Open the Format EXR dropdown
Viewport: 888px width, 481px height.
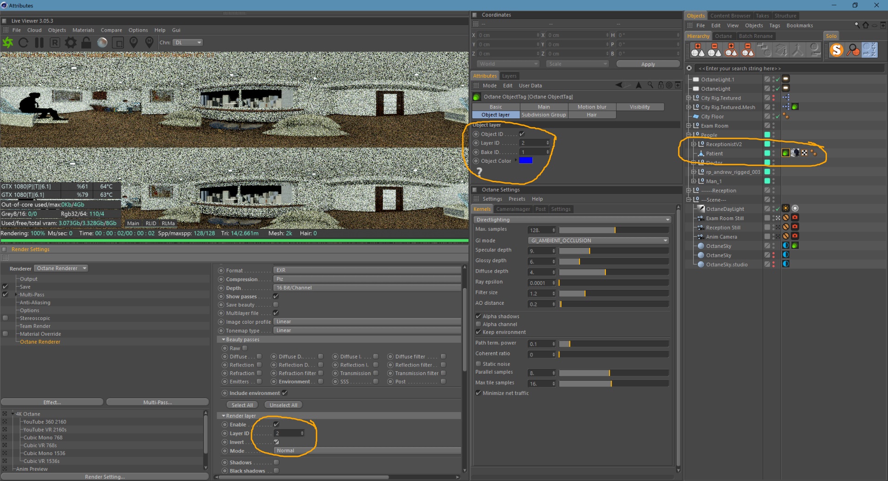tap(367, 270)
